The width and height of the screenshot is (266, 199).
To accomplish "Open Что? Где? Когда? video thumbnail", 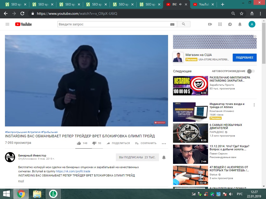I will pyautogui.click(x=190, y=154).
